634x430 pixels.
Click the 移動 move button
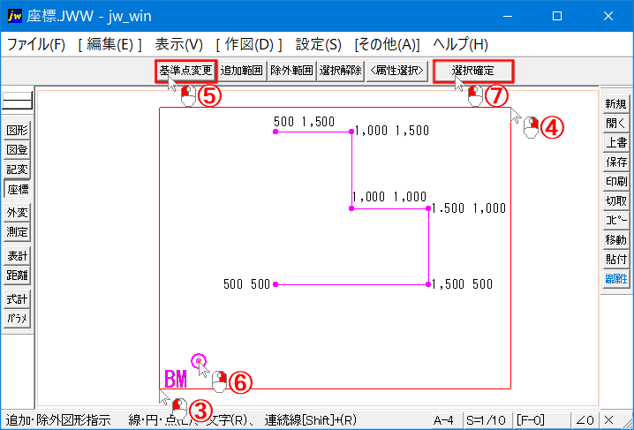615,239
